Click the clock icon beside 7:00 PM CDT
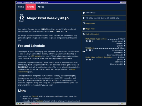This screenshot has width=142, height=106. coord(84,13)
